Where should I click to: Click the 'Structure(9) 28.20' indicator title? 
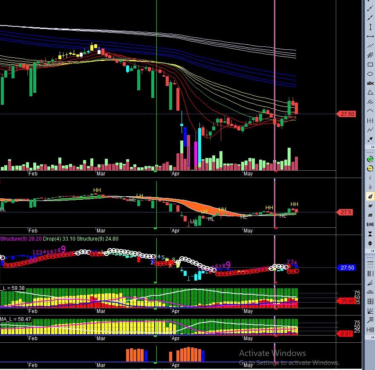tap(21, 239)
